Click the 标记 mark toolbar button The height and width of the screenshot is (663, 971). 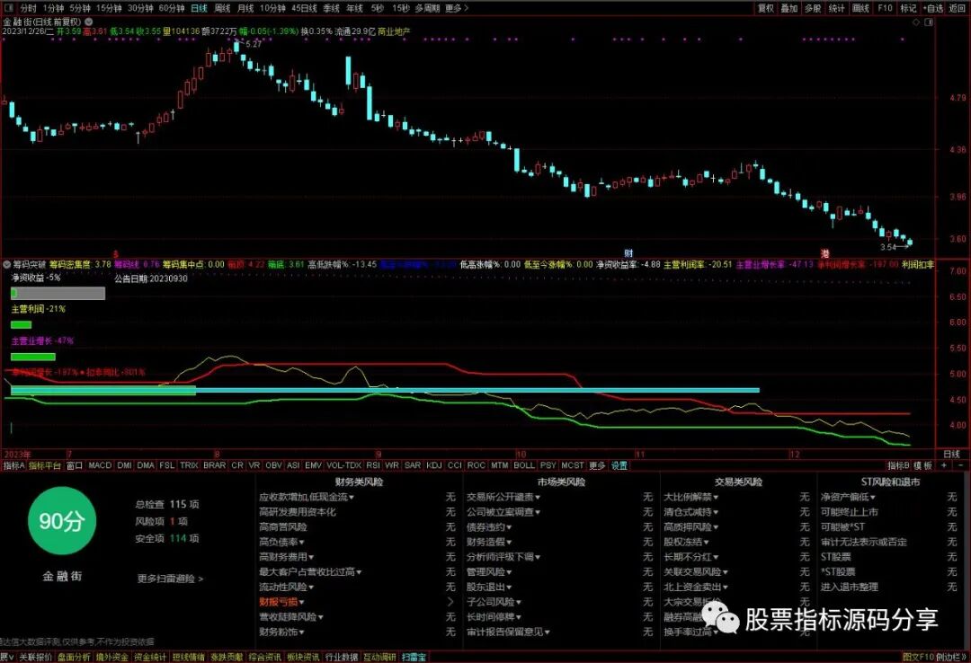[x=908, y=8]
